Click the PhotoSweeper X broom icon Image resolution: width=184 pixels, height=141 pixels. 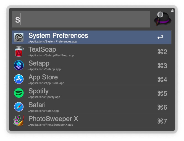click(19, 121)
